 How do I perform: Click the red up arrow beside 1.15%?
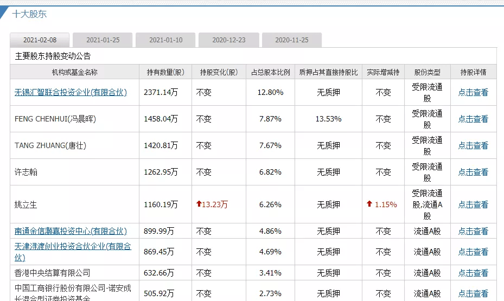[x=369, y=204]
